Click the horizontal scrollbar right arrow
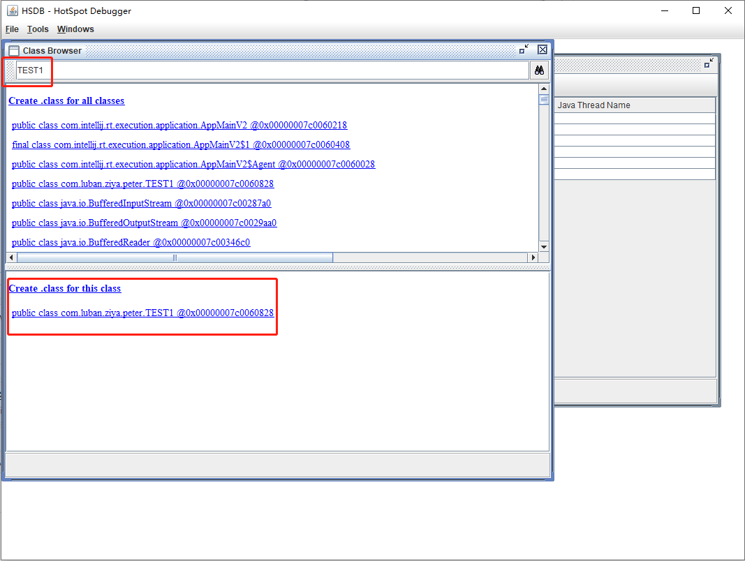Image resolution: width=745 pixels, height=561 pixels. [x=533, y=257]
